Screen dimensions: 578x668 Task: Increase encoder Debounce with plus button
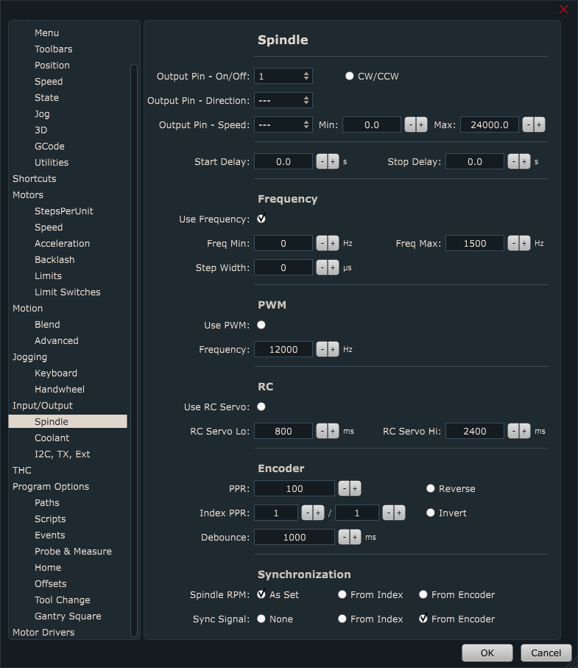click(x=355, y=538)
